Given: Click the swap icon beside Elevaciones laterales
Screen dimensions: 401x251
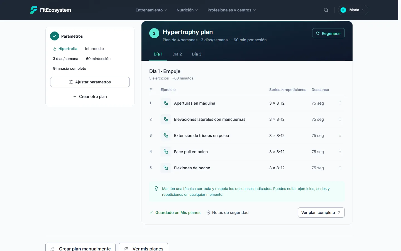Looking at the screenshot, I should pos(166,119).
